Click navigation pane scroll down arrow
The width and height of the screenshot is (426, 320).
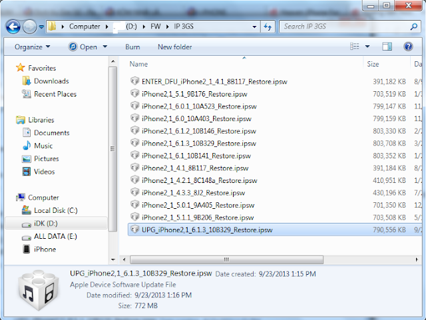tap(112, 259)
